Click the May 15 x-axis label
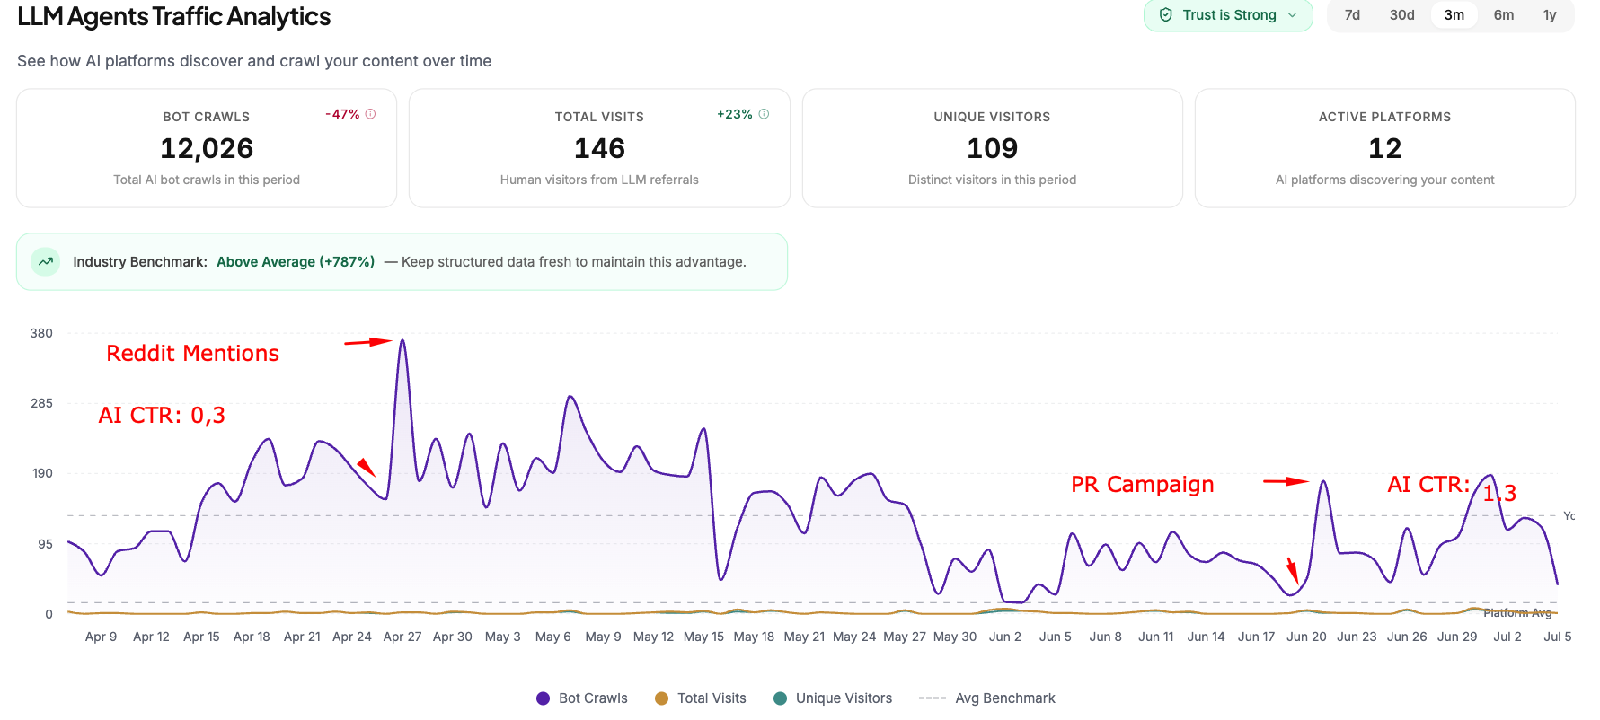Viewport: 1600px width, 720px height. tap(703, 637)
